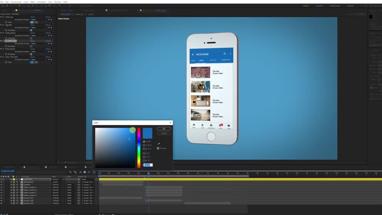Uncheck the Preview checkbox in Color dialog

click(x=158, y=148)
